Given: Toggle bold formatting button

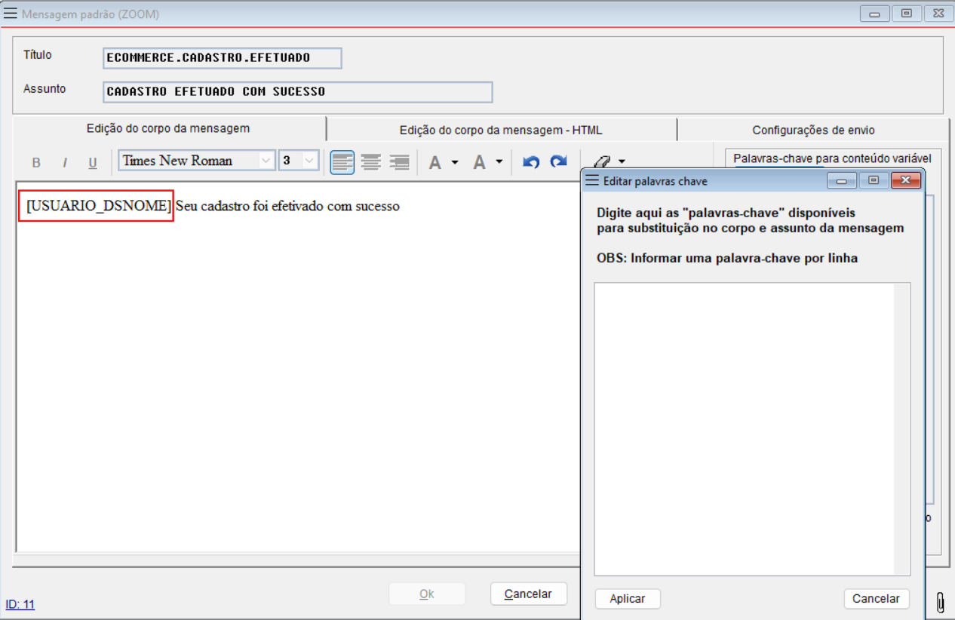Looking at the screenshot, I should coord(36,162).
